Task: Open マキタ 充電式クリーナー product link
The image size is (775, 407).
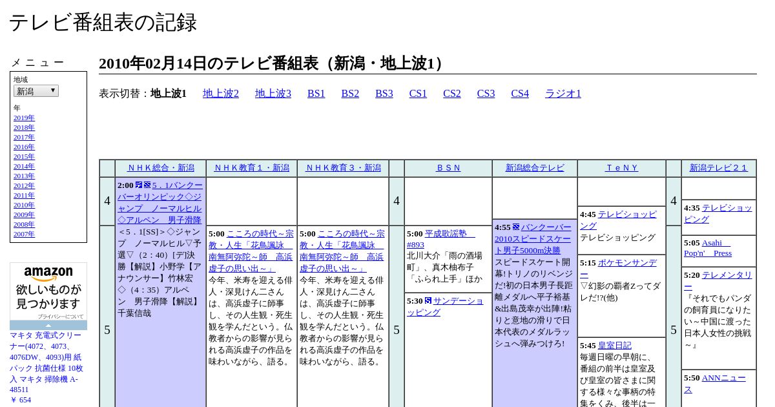Action: tap(46, 362)
